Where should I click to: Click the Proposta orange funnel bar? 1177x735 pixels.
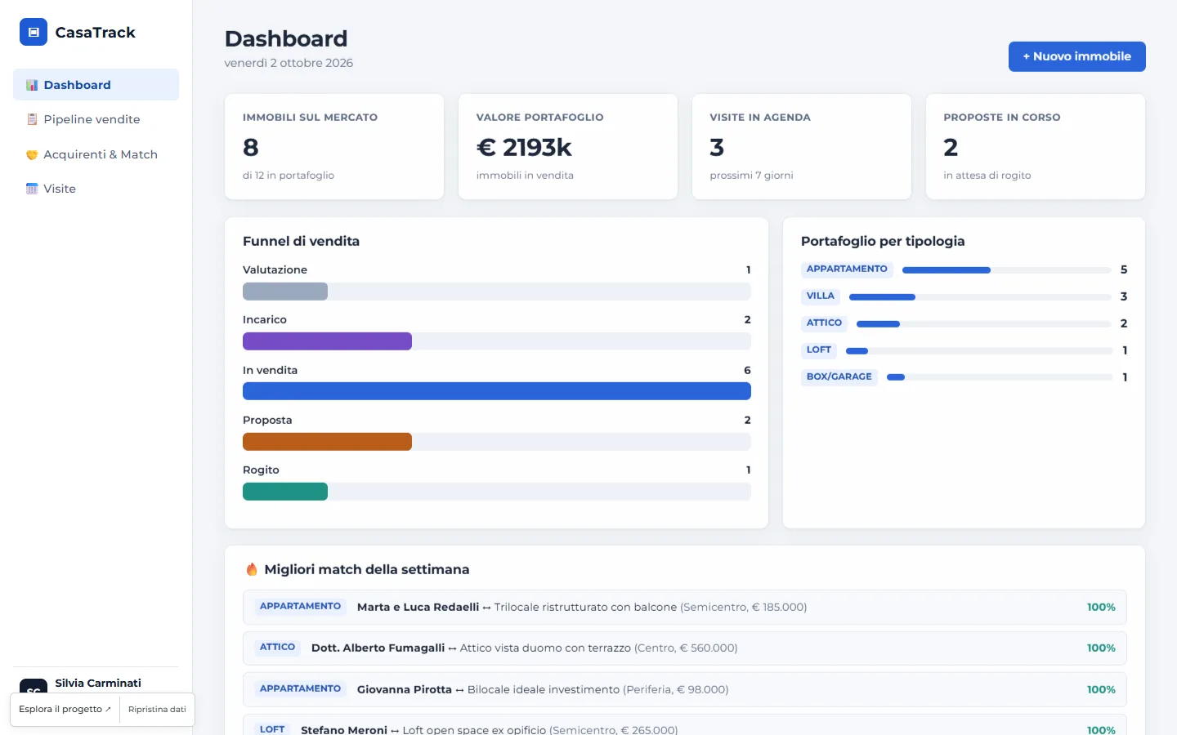[x=327, y=442]
